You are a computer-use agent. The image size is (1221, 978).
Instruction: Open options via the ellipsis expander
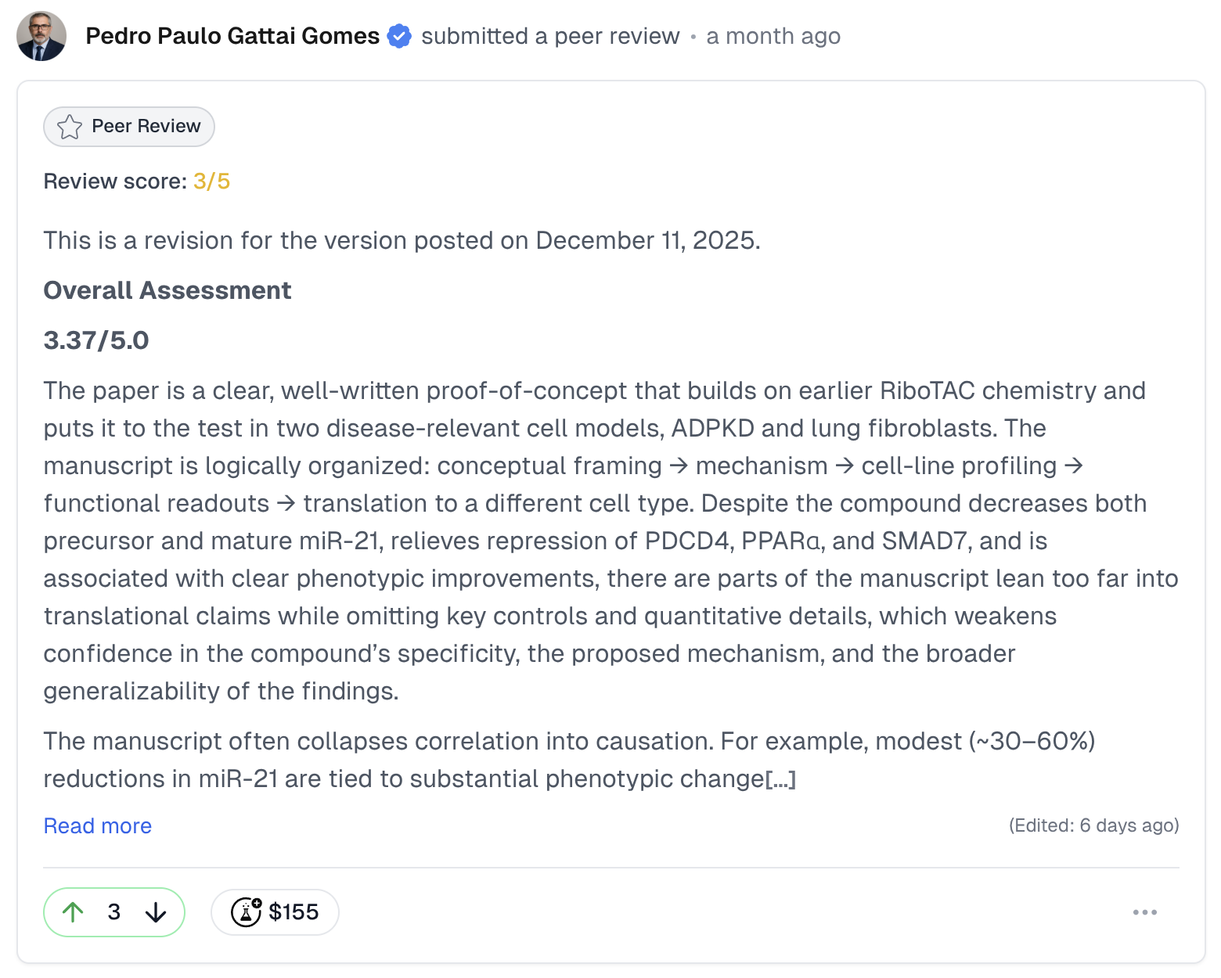click(x=1145, y=911)
